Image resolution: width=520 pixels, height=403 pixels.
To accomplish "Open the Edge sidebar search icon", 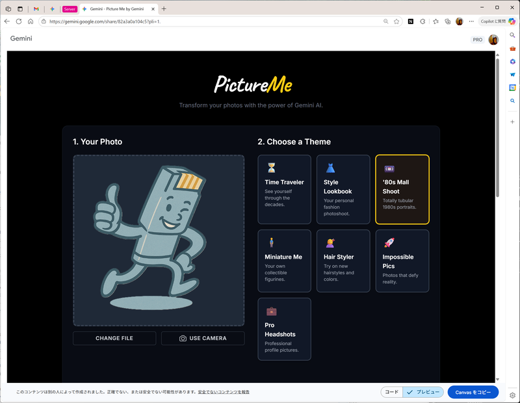I will [512, 35].
